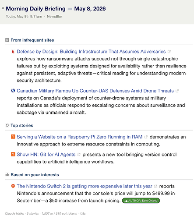The image size is (194, 219).
Task: Click the Morning Daily Briefing title
Action: pyautogui.click(x=56, y=9)
